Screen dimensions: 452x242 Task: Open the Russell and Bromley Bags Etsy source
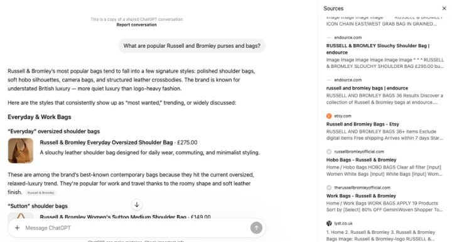pyautogui.click(x=363, y=124)
